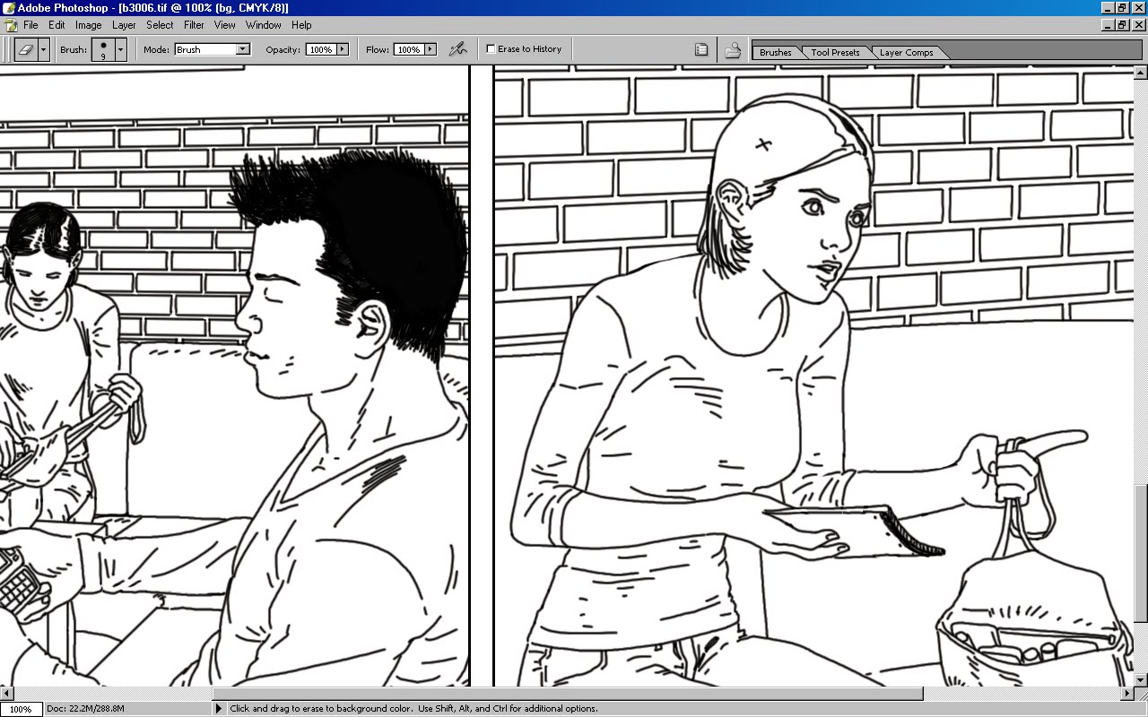Switch to the Layer Comps palette tab
This screenshot has height=717, width=1148.
[906, 52]
